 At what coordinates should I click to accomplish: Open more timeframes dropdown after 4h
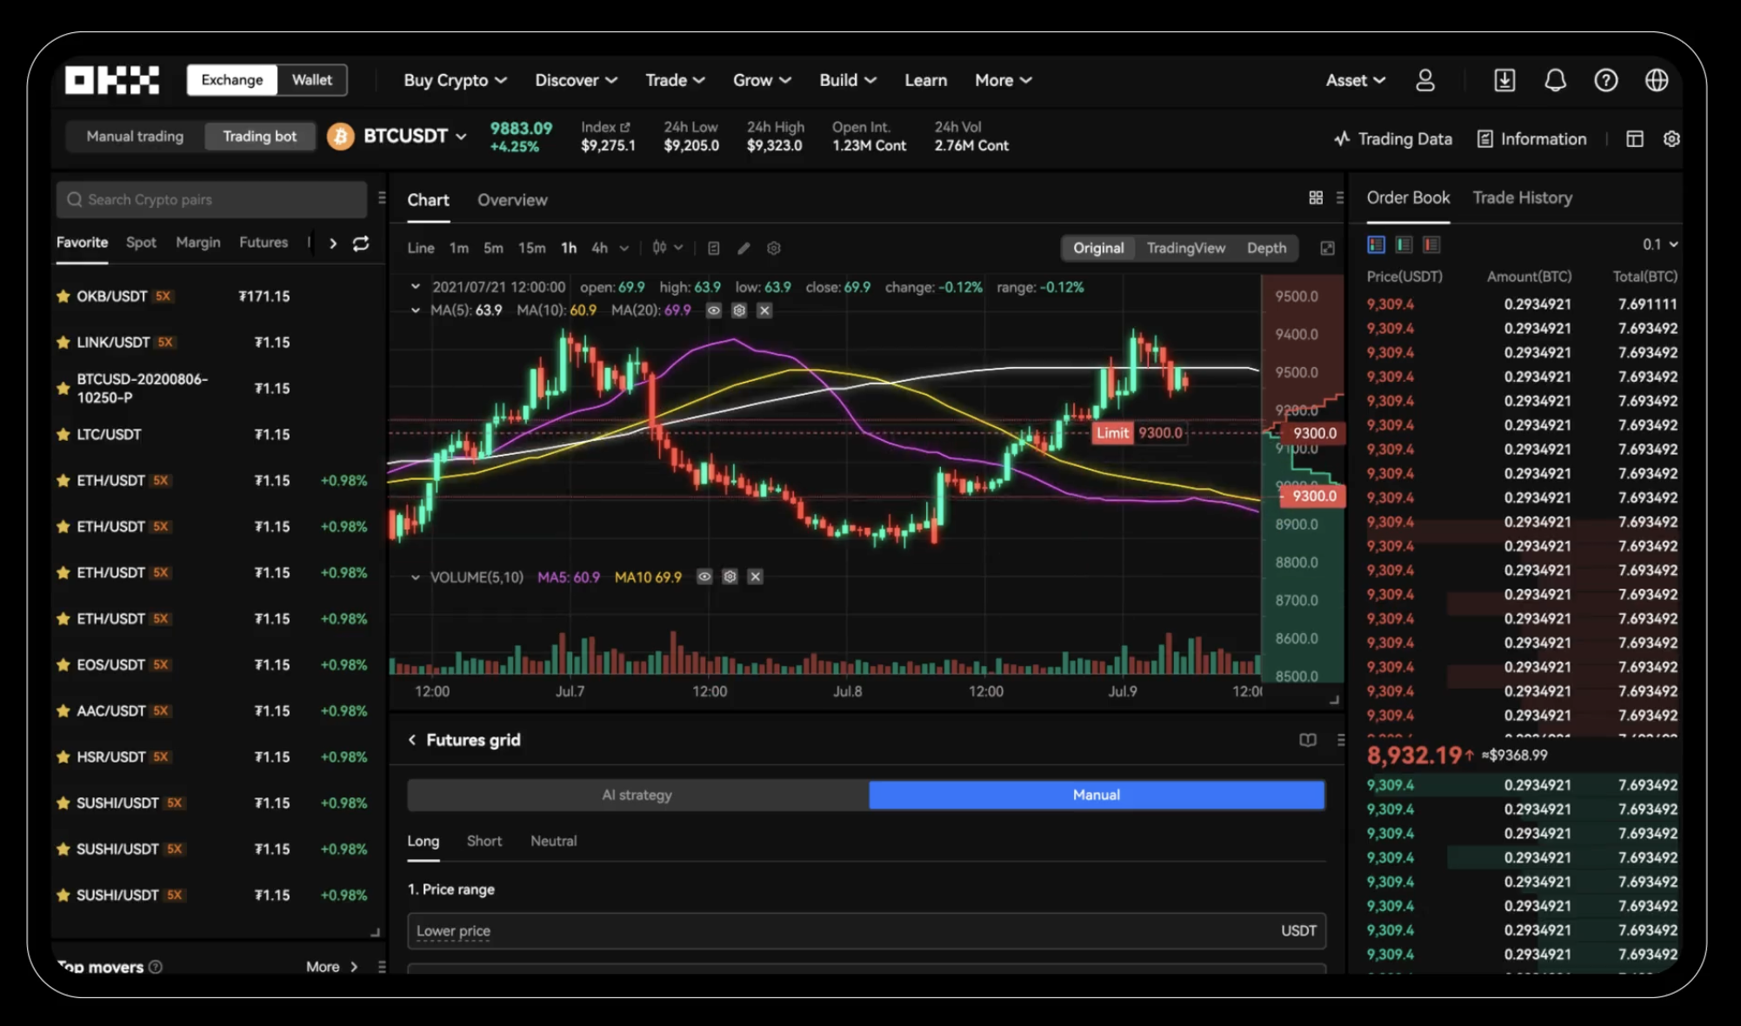[x=624, y=249]
